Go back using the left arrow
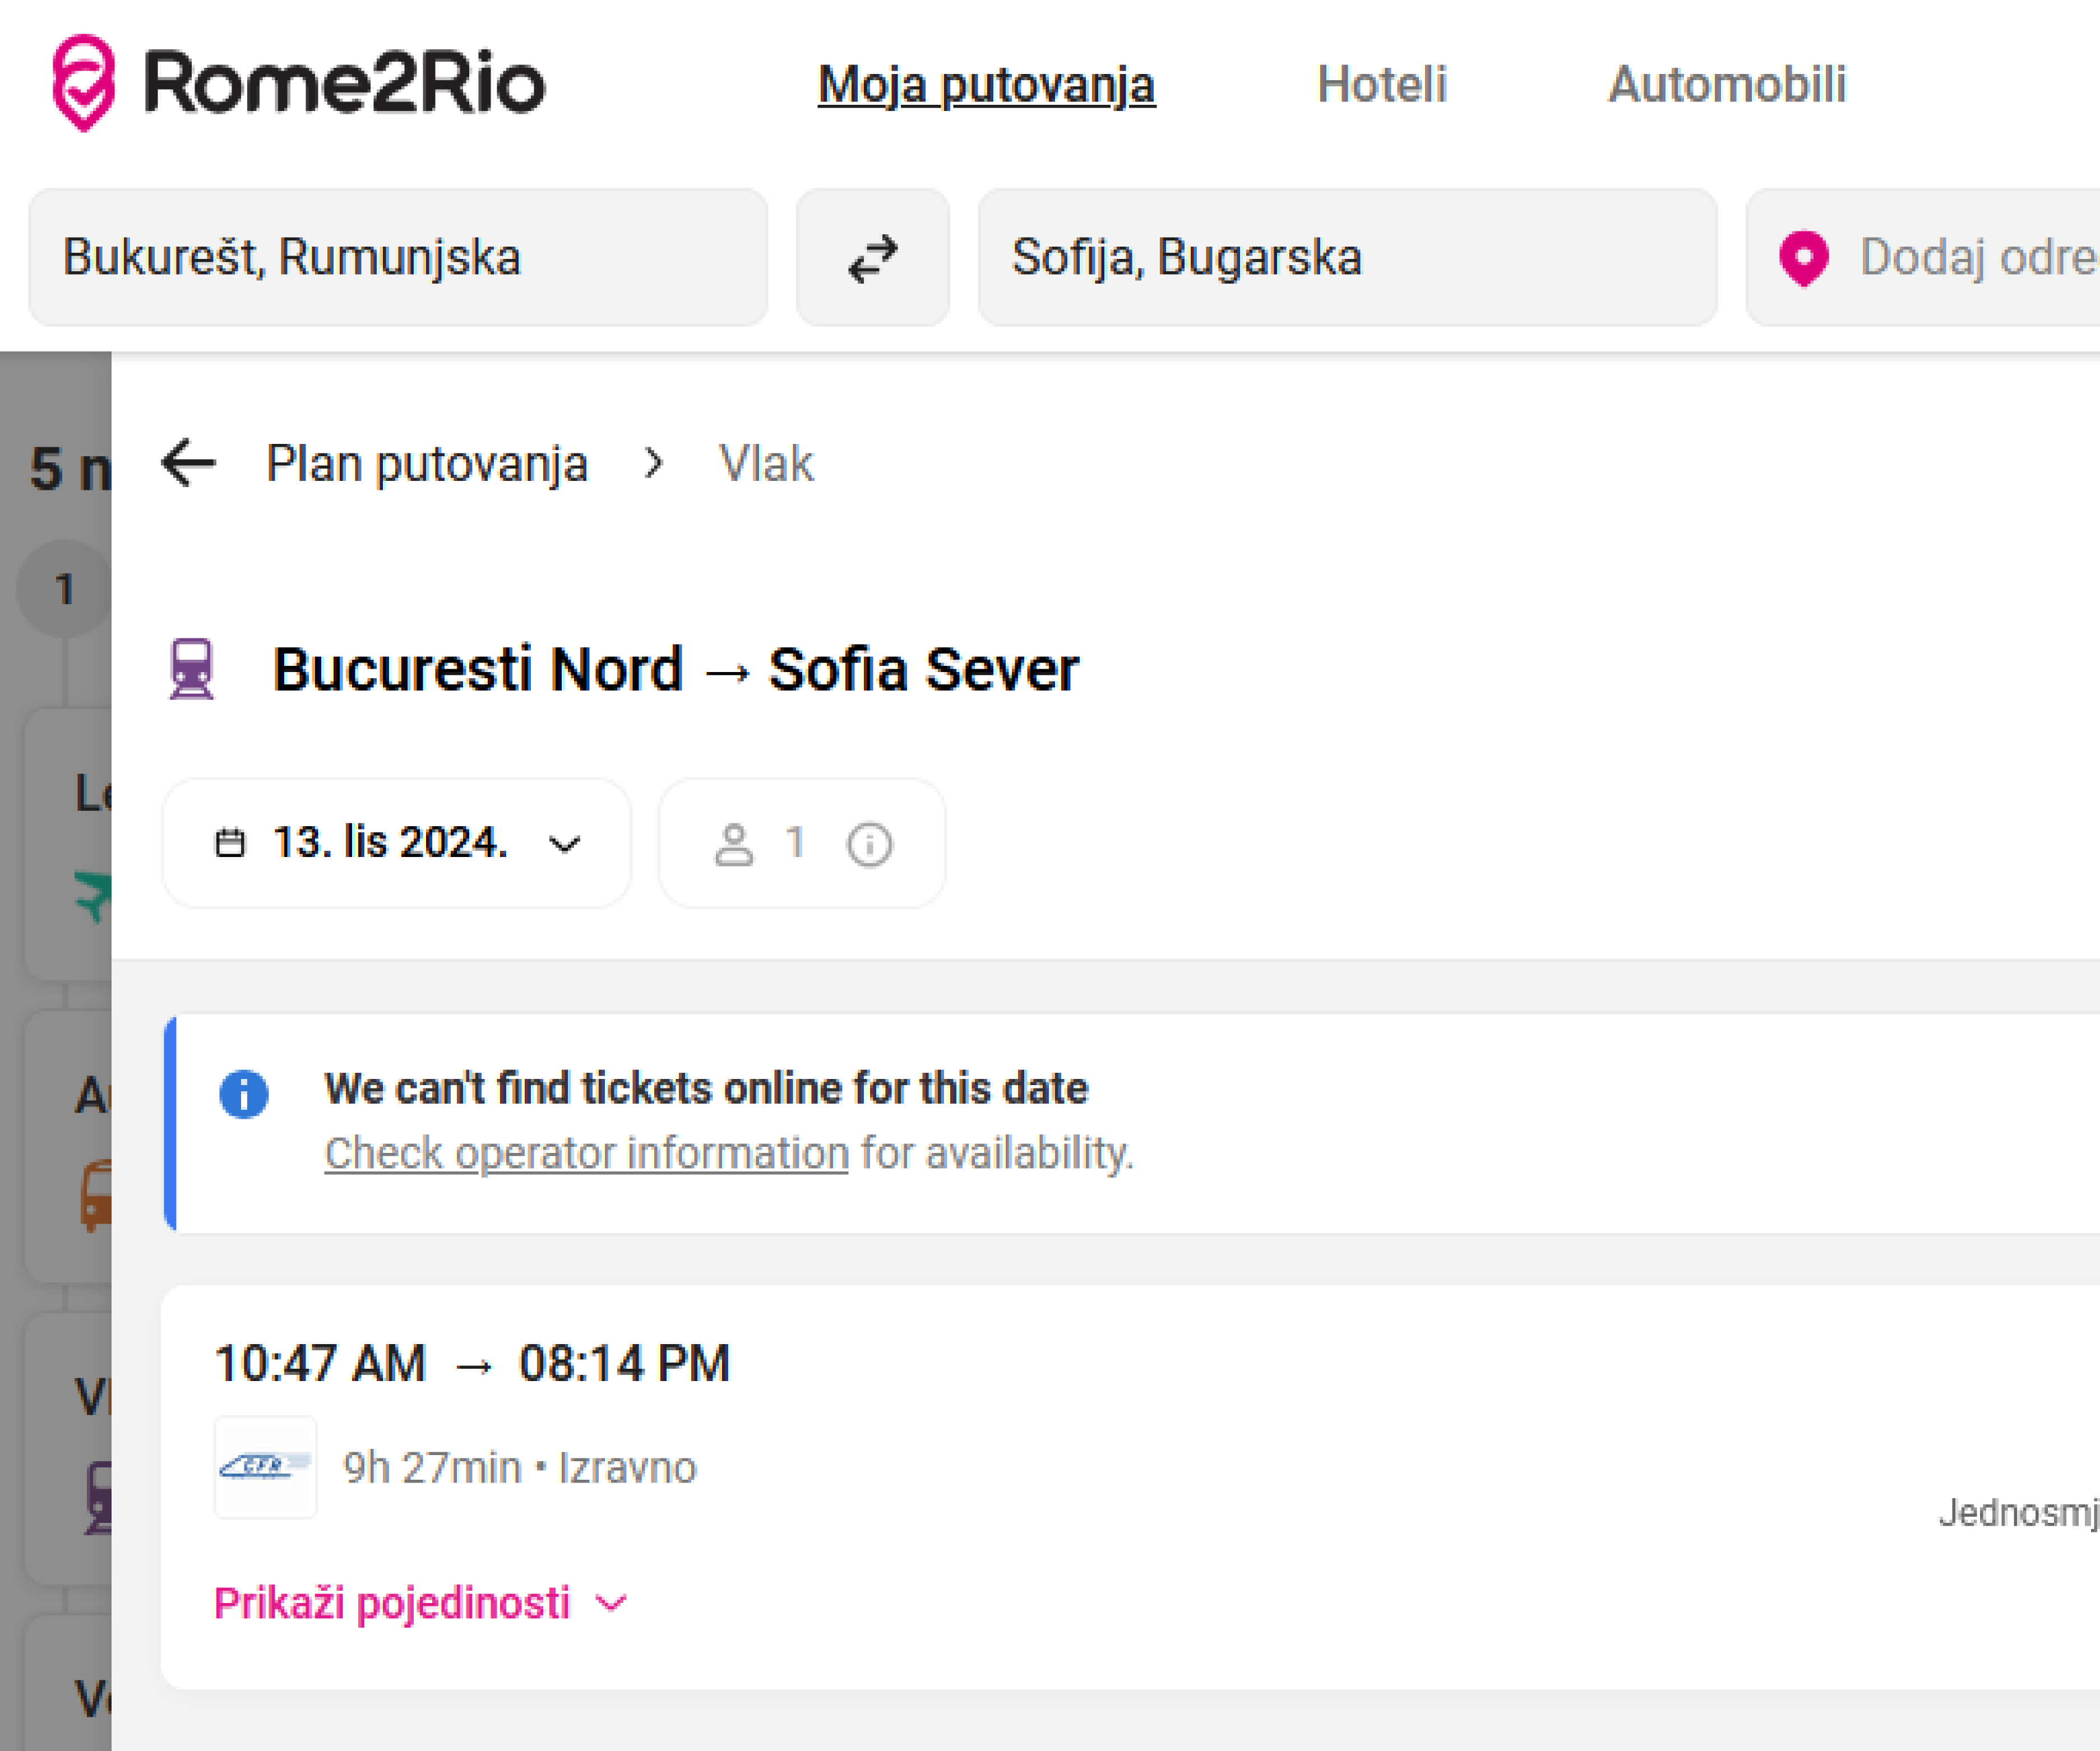Viewport: 2100px width, 1751px height. [188, 463]
